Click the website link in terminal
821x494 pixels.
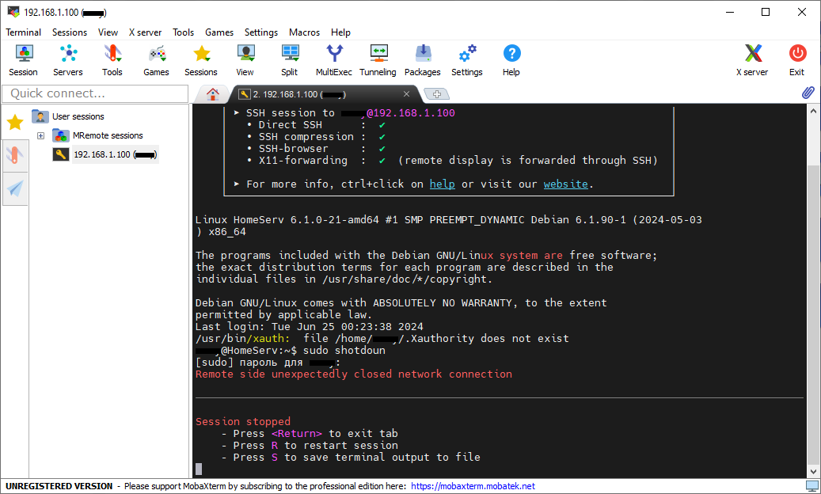point(566,184)
